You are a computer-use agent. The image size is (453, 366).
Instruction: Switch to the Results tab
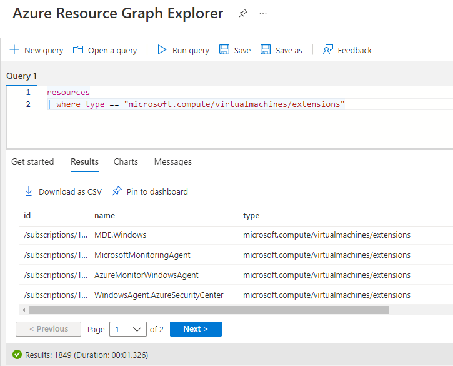click(84, 161)
